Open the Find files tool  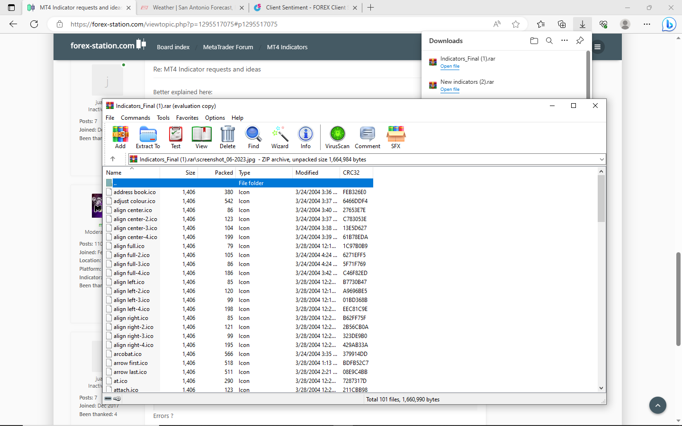pos(253,137)
